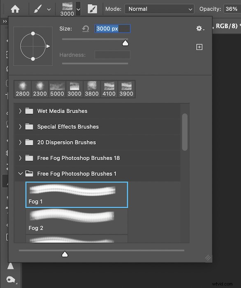The height and width of the screenshot is (288, 241).
Task: Expand the Wet Media Brushes folder
Action: pyautogui.click(x=20, y=111)
